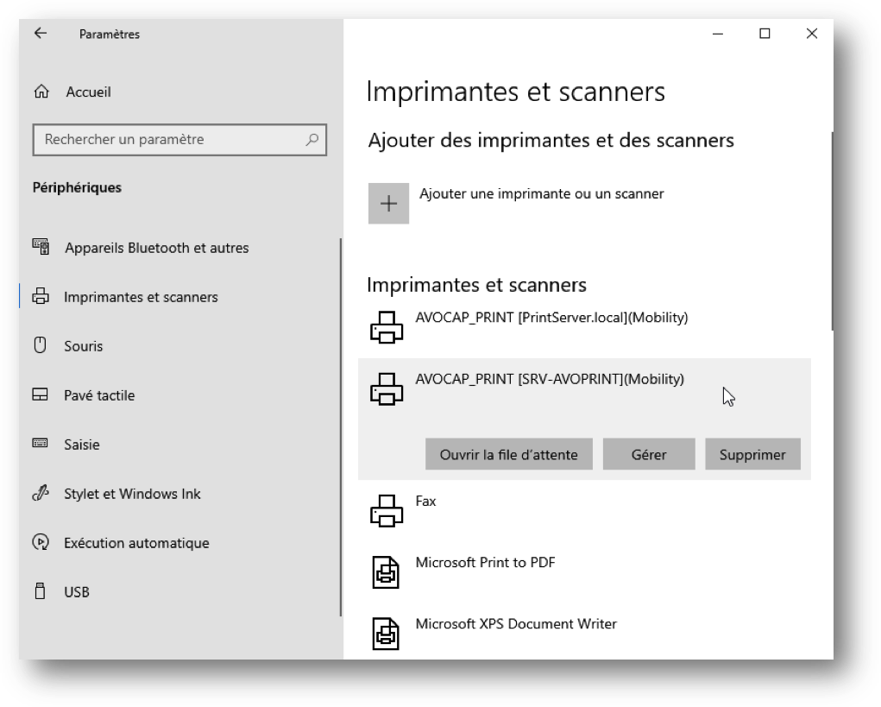This screenshot has width=881, height=707.
Task: Select the Fax device entry
Action: 584,511
